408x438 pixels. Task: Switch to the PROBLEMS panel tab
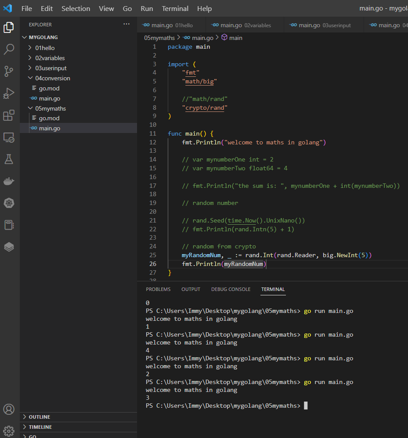pyautogui.click(x=158, y=289)
